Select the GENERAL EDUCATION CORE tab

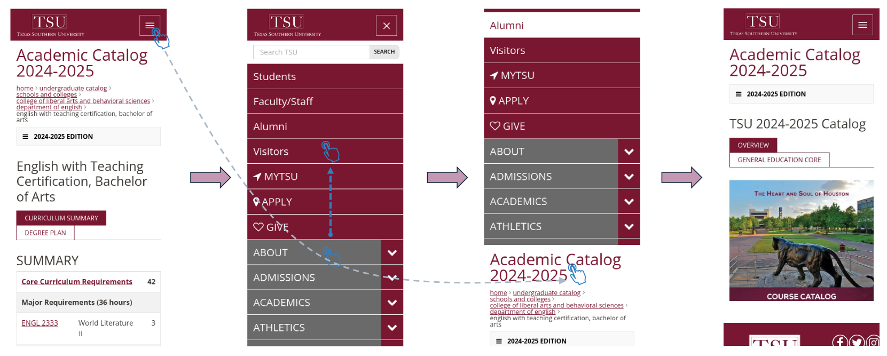coord(779,160)
